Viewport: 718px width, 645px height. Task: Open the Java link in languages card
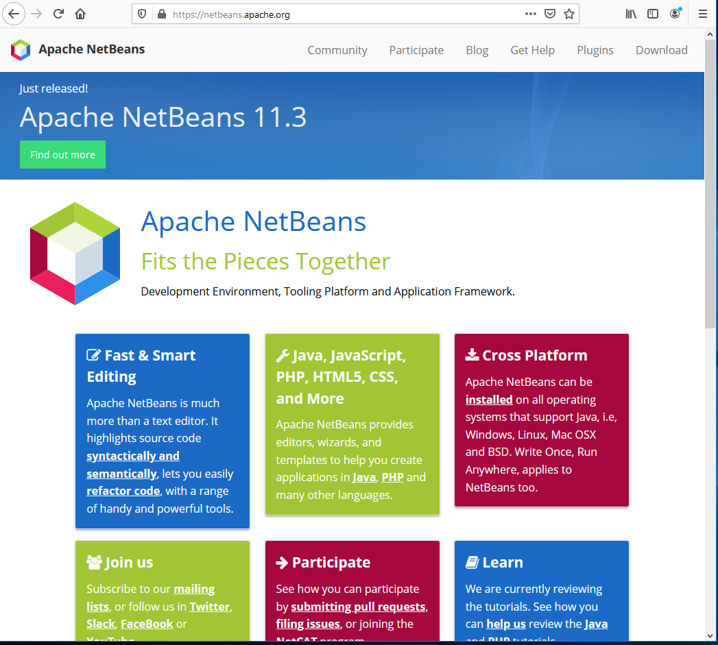[x=364, y=478]
